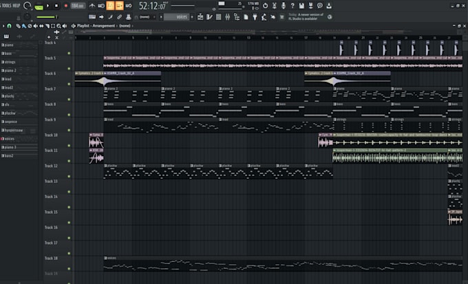The image size is (468, 284).
Task: Click the undo history circular arrow icon
Action: [265, 6]
